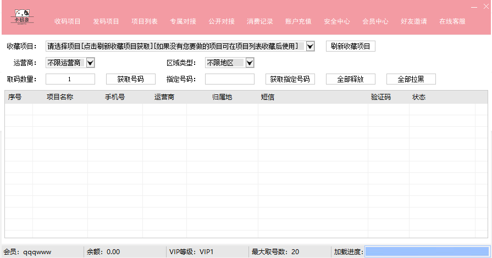
Task: Click the 刷新收藏项目 button
Action: click(351, 47)
